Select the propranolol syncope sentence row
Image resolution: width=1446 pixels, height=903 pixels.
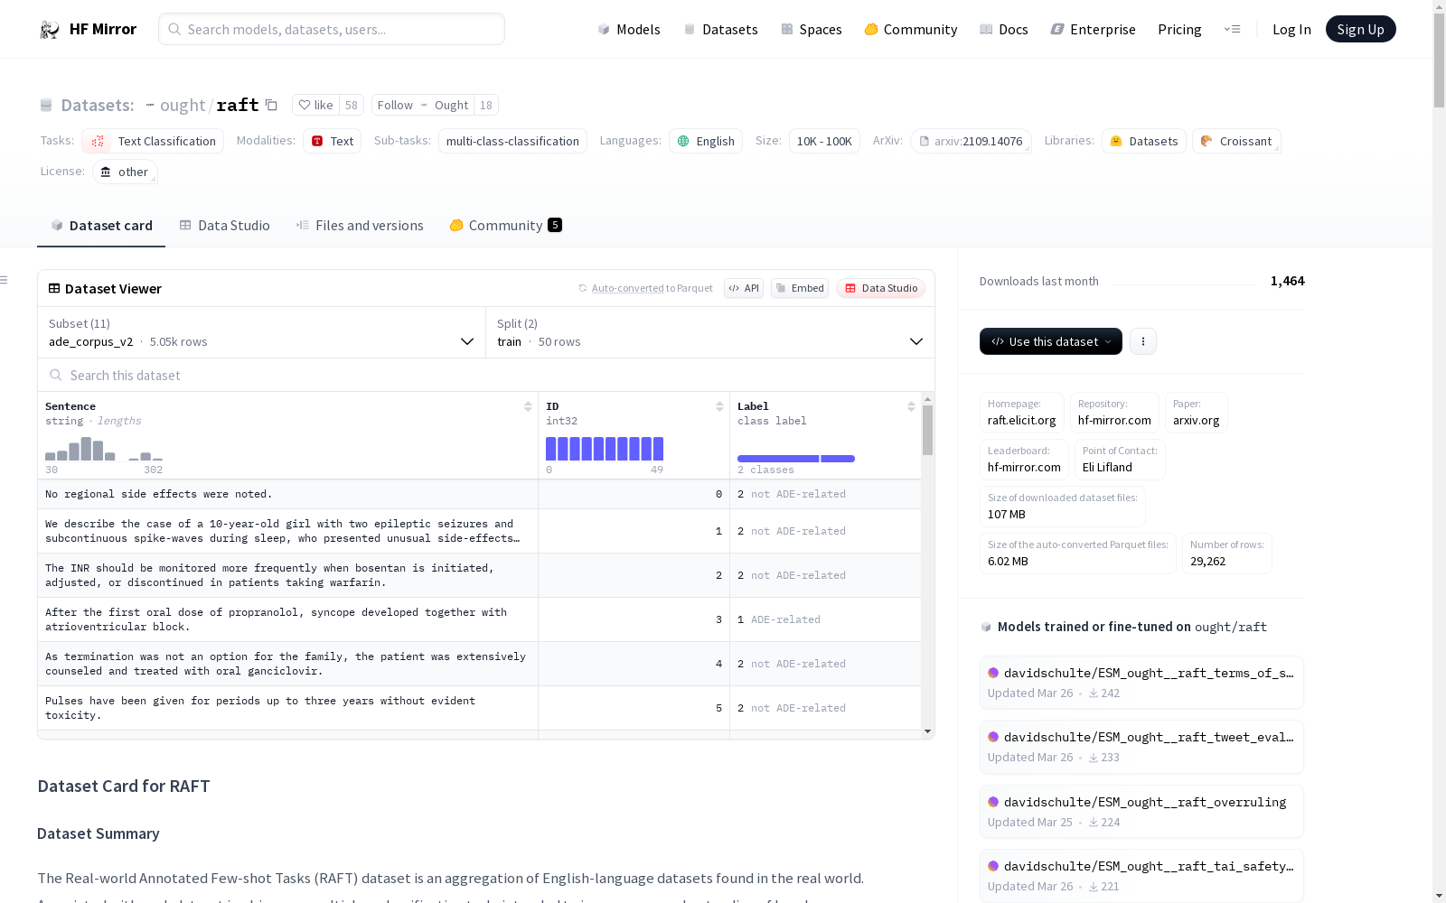(479, 619)
